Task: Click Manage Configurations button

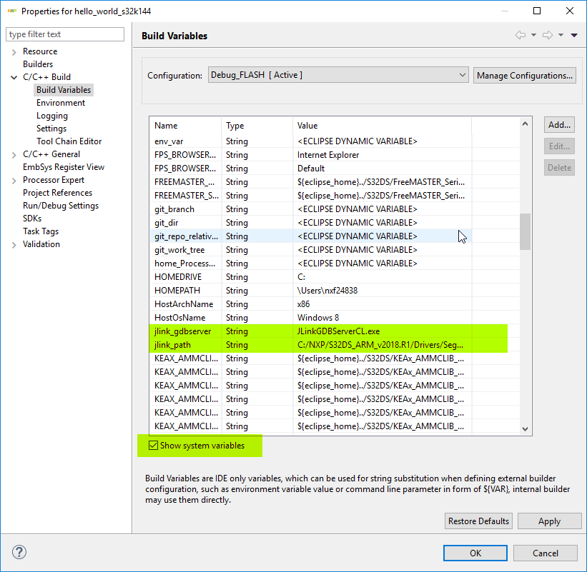Action: pos(525,76)
